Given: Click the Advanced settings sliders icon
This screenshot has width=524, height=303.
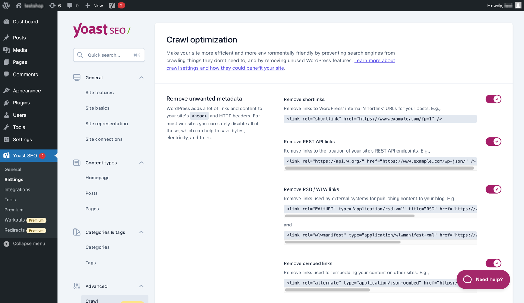Looking at the screenshot, I should [x=77, y=286].
